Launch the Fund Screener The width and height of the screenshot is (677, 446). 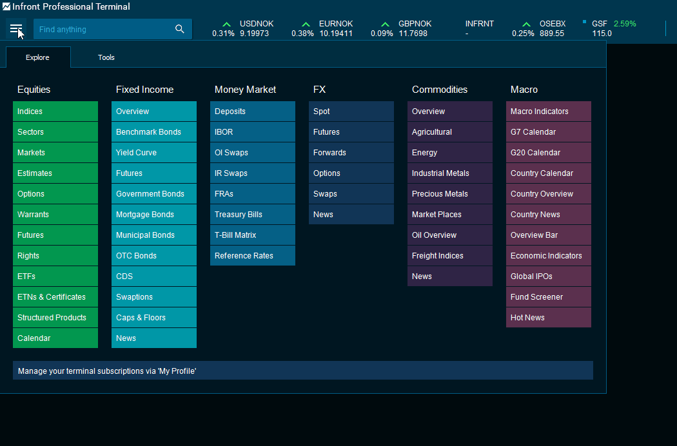548,297
